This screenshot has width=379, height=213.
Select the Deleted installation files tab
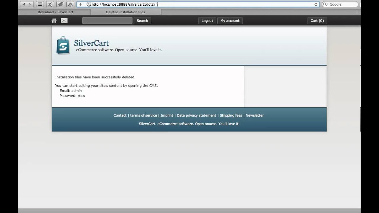[x=126, y=12]
